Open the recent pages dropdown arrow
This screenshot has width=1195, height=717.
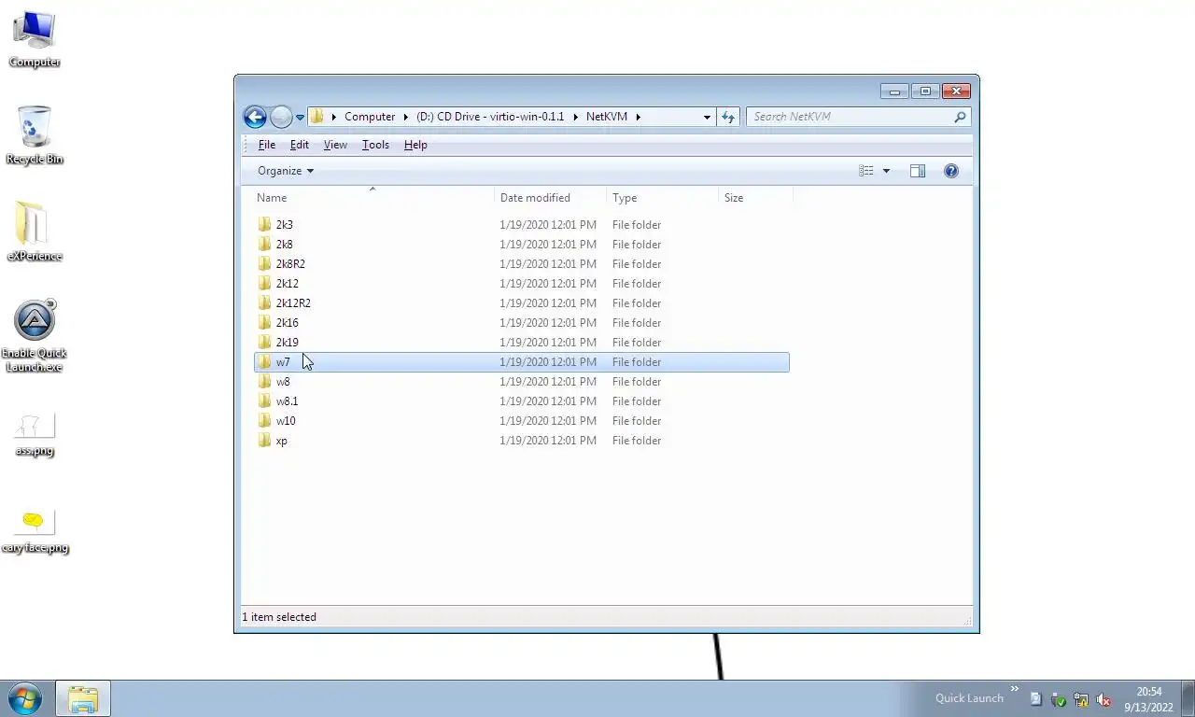(300, 118)
